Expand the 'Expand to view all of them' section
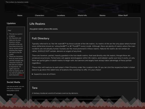This screenshot has width=145, height=109. pos(44,74)
